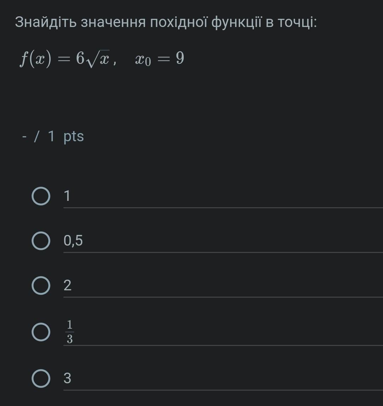Click the answer label digit "1"
Viewport: 383px width, 406px height.
(x=67, y=196)
